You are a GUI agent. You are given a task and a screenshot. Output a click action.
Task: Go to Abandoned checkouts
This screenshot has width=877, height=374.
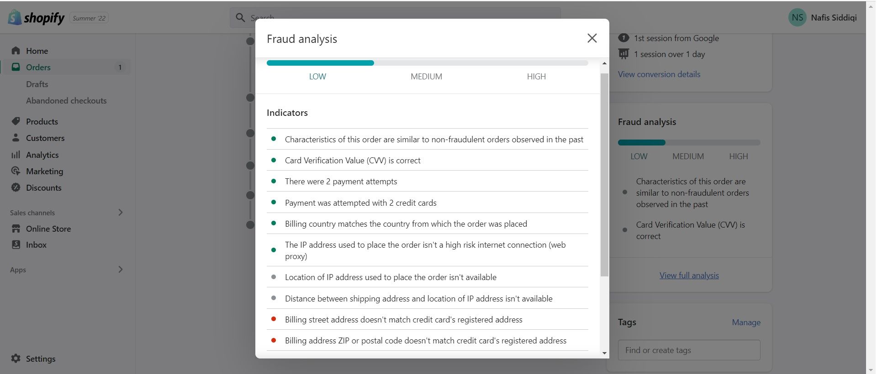[x=66, y=100]
